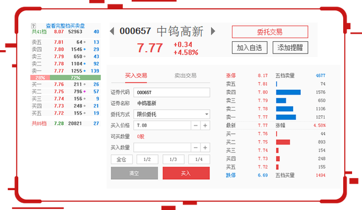
Task: Click the 买入数量 input field
Action: (x=163, y=147)
